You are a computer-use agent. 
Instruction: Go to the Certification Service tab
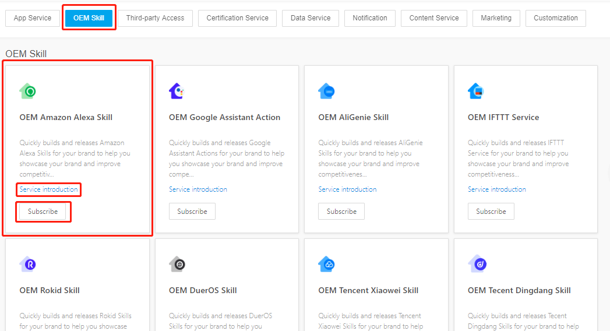(237, 18)
